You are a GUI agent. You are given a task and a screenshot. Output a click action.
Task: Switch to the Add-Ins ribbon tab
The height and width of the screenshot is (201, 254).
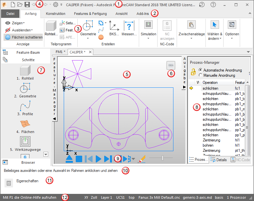[x=143, y=14]
